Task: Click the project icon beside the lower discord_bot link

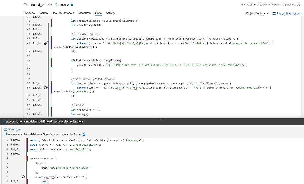Action: (6, 129)
